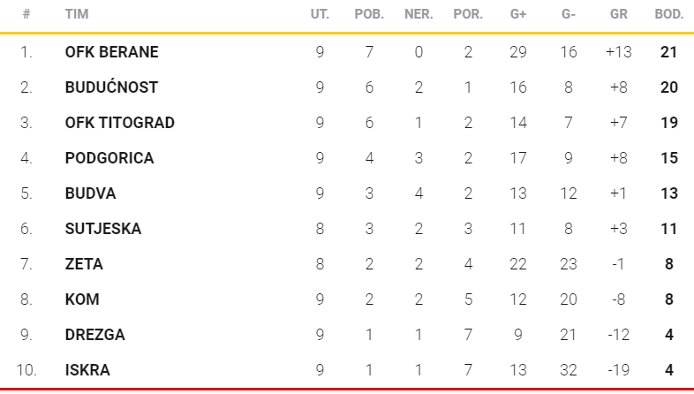The height and width of the screenshot is (394, 694).
Task: Click the NER. draws column header
Action: click(419, 15)
